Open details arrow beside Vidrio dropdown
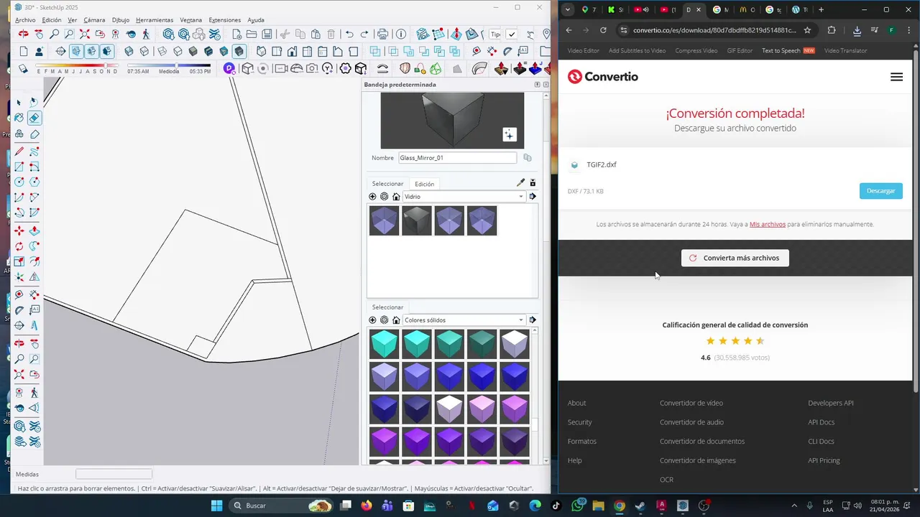Screen dimensions: 920x517 533,197
